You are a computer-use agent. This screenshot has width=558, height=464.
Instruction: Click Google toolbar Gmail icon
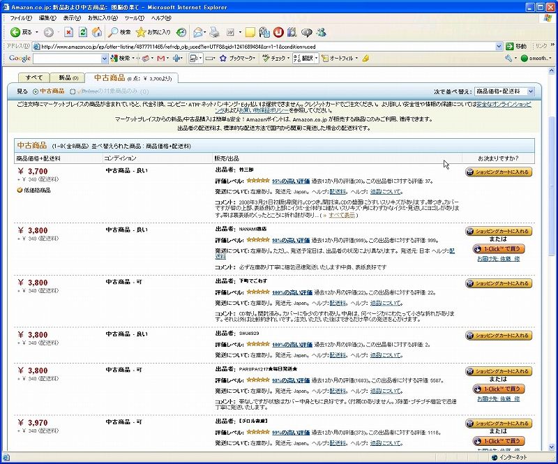(x=161, y=59)
